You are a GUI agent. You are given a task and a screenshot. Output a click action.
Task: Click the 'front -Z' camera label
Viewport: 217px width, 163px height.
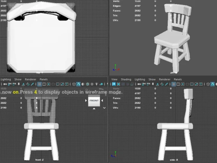39,160
